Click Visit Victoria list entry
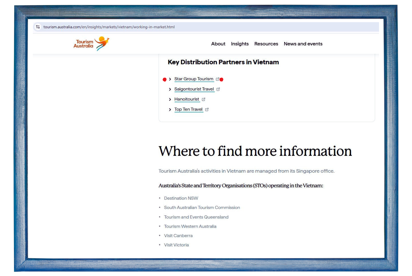 176,245
